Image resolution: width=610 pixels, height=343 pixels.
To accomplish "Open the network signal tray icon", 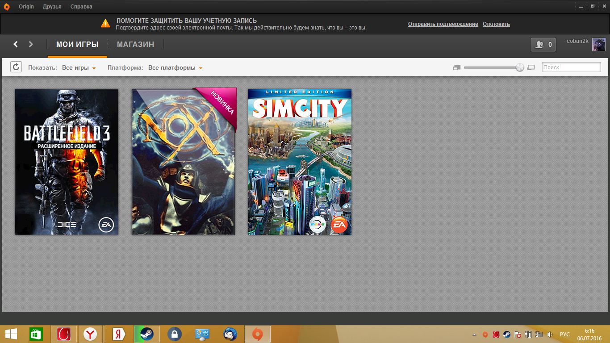I will (x=539, y=335).
